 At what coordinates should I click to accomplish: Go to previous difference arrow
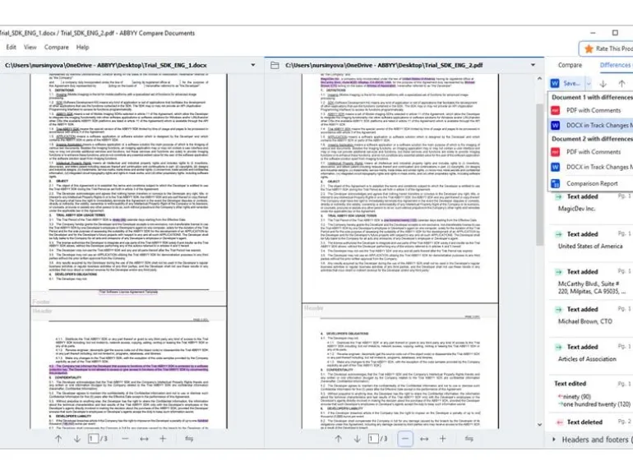pos(621,84)
